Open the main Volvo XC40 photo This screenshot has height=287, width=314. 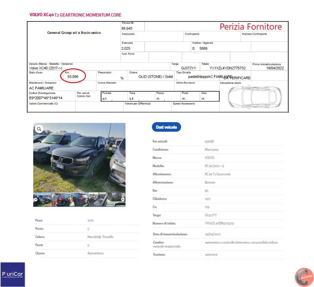pyautogui.click(x=79, y=158)
